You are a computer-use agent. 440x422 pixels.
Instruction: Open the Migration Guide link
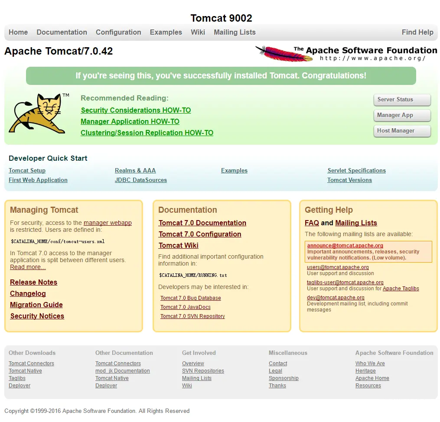[36, 305]
